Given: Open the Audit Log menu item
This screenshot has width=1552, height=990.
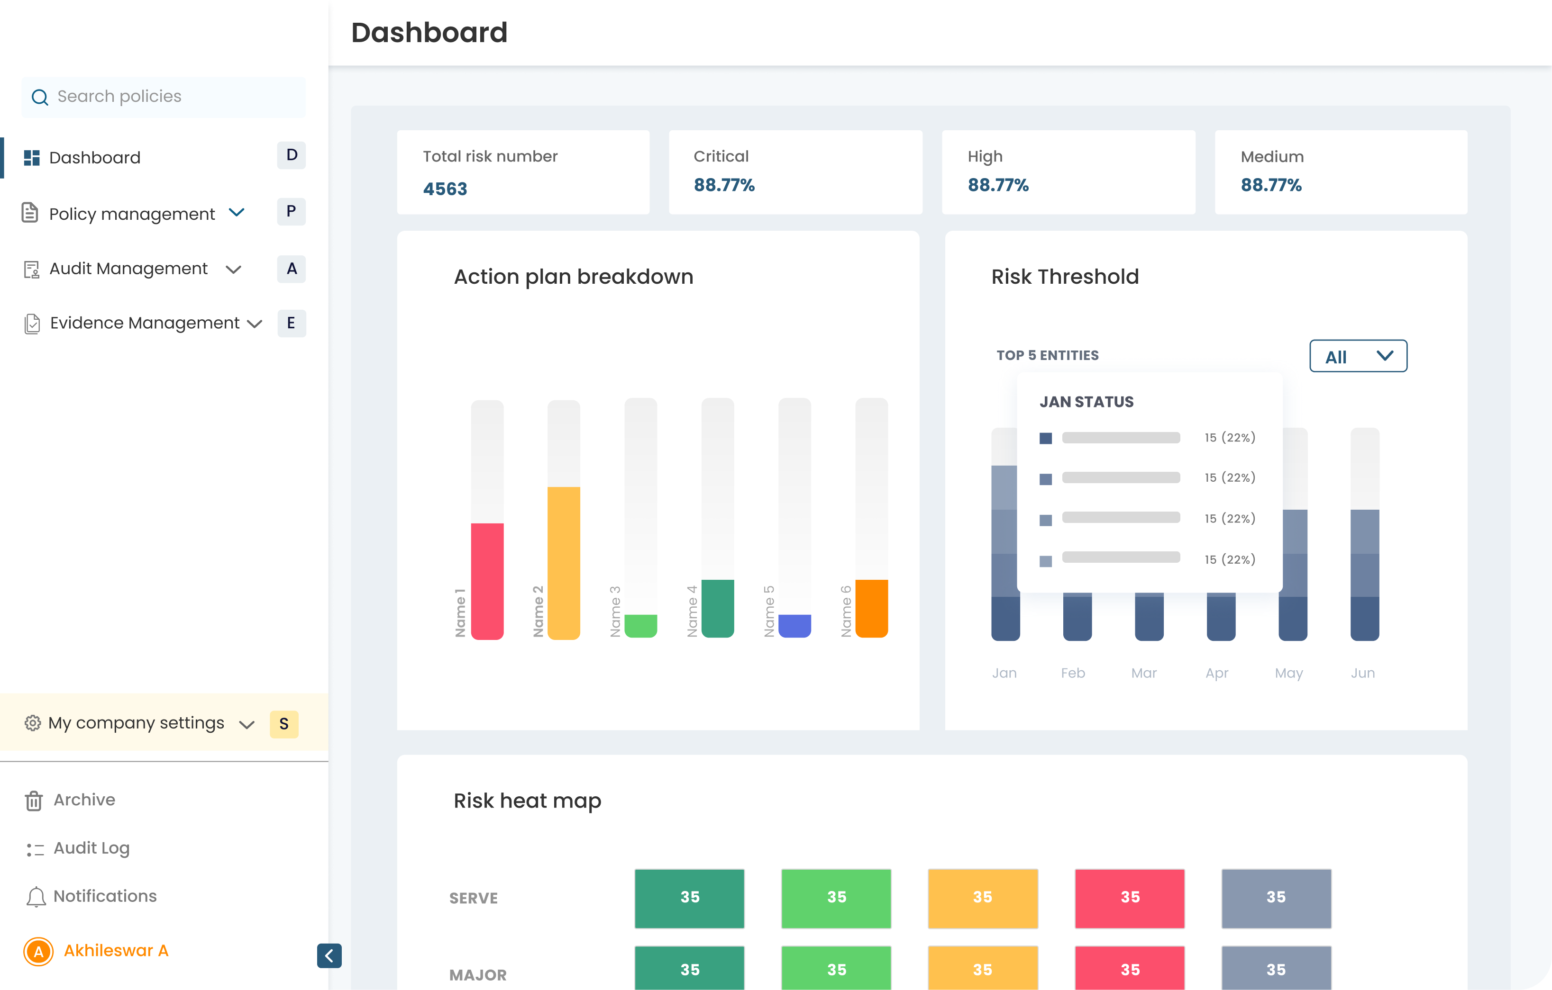Looking at the screenshot, I should pos(91,848).
